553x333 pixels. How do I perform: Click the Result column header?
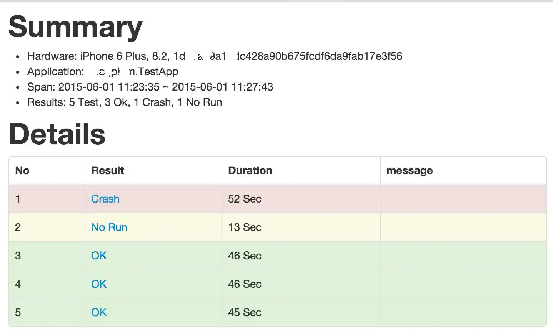coord(107,170)
